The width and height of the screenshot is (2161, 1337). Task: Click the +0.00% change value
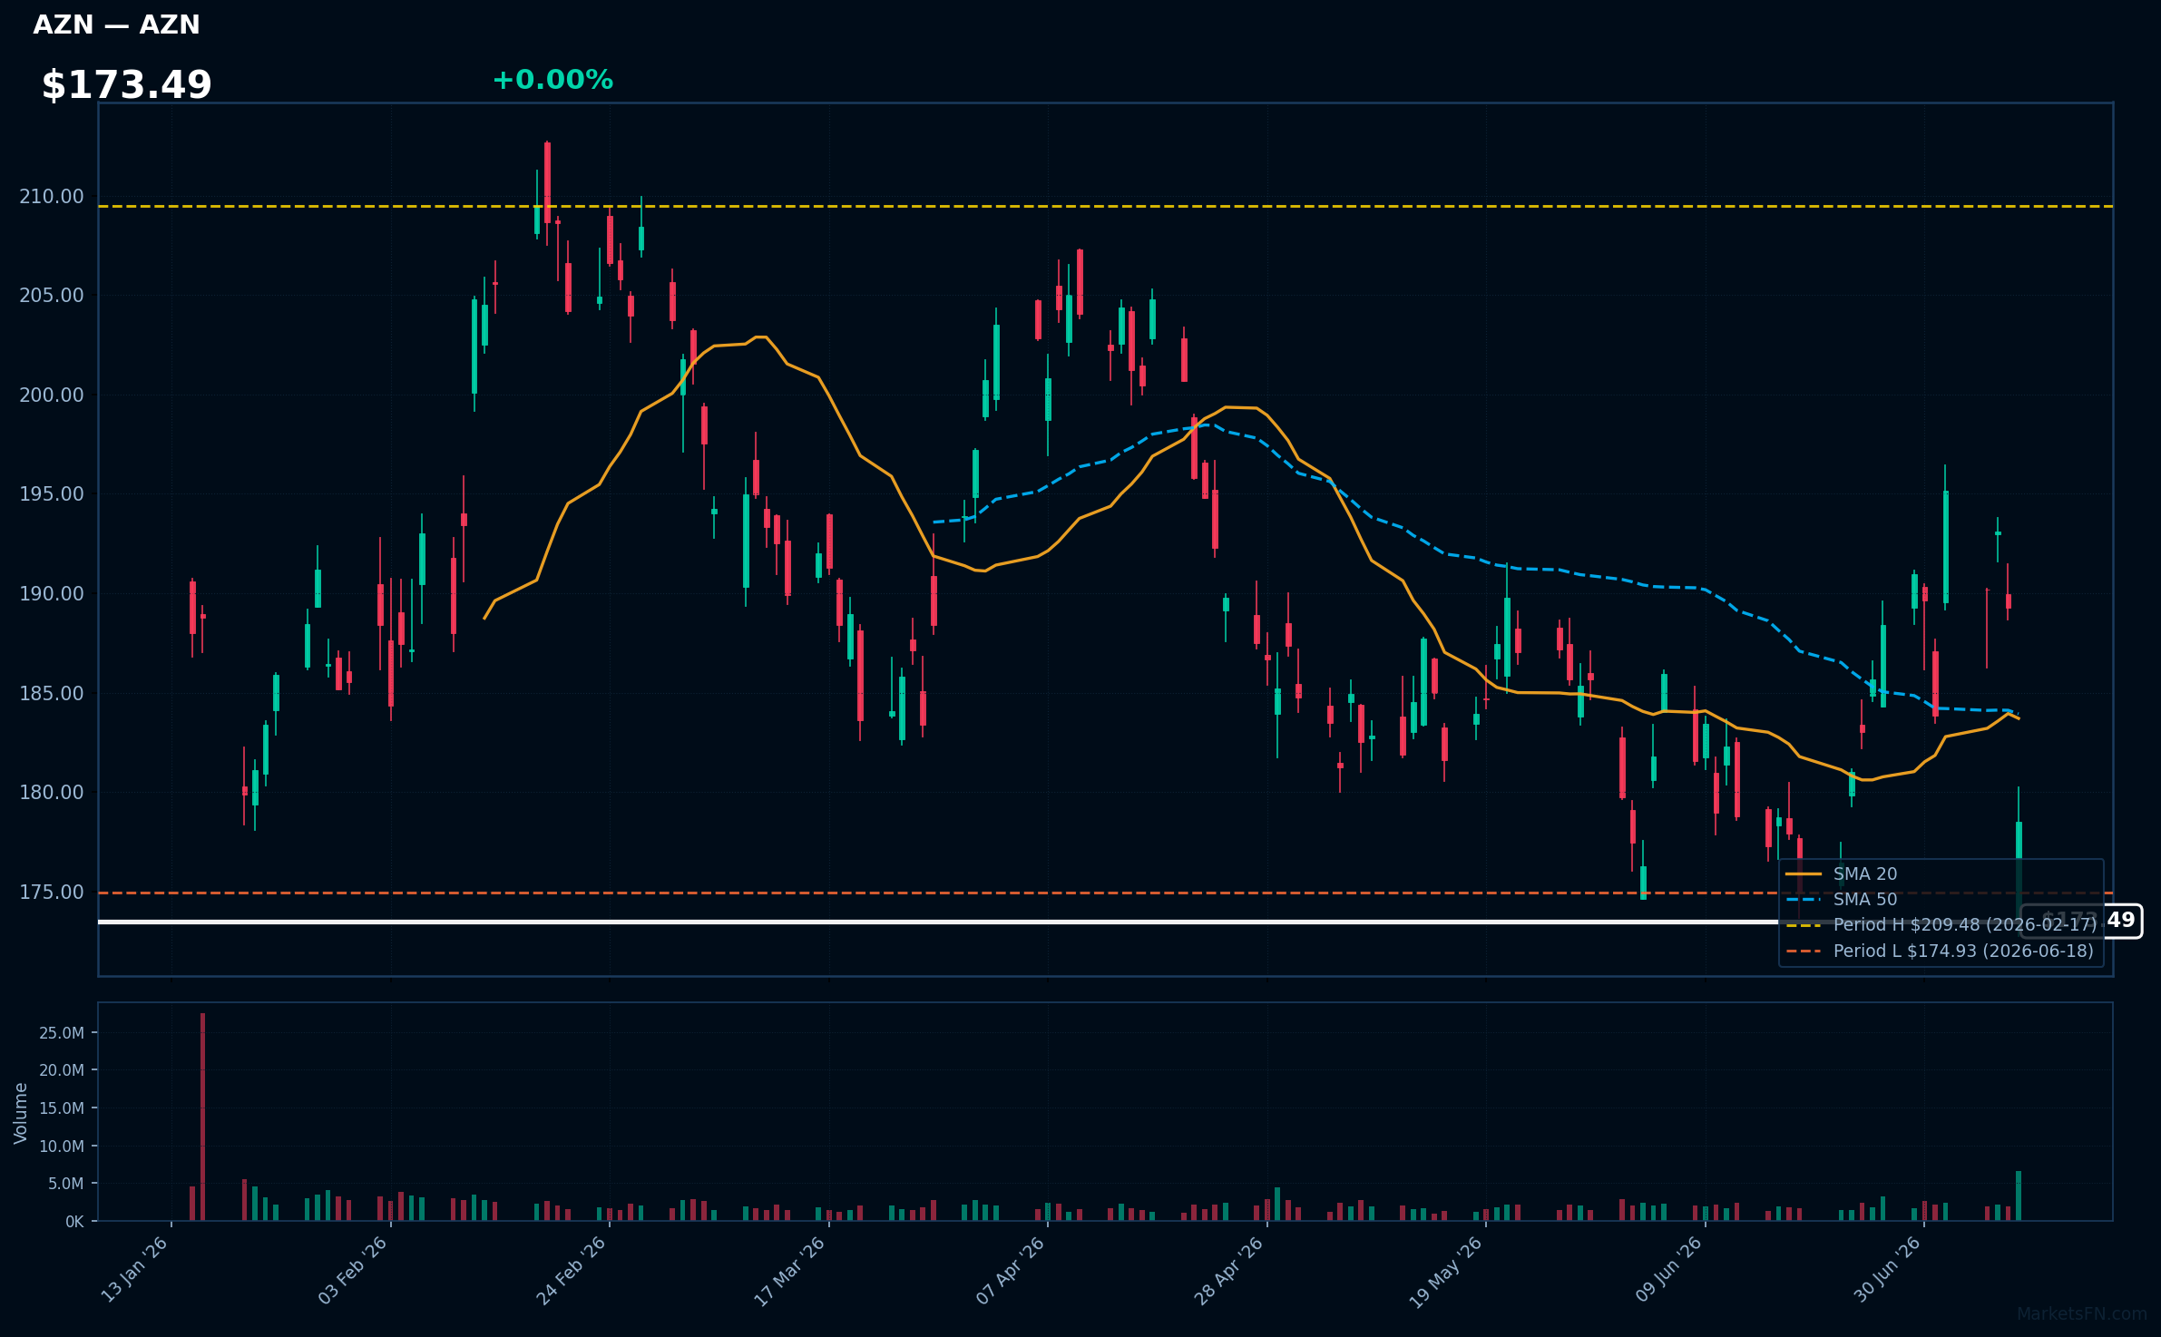pos(552,80)
